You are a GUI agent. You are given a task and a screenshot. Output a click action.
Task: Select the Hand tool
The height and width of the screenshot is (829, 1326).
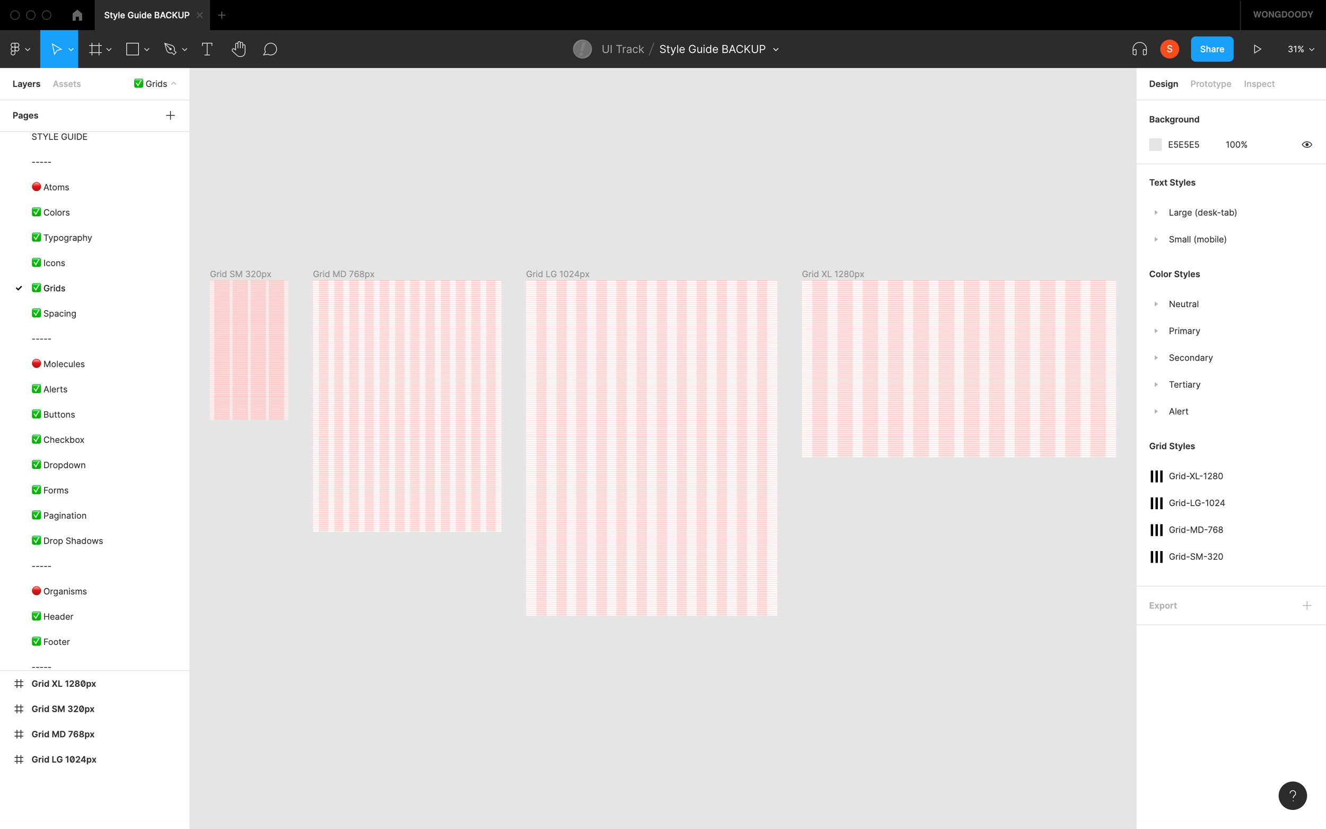click(x=239, y=49)
